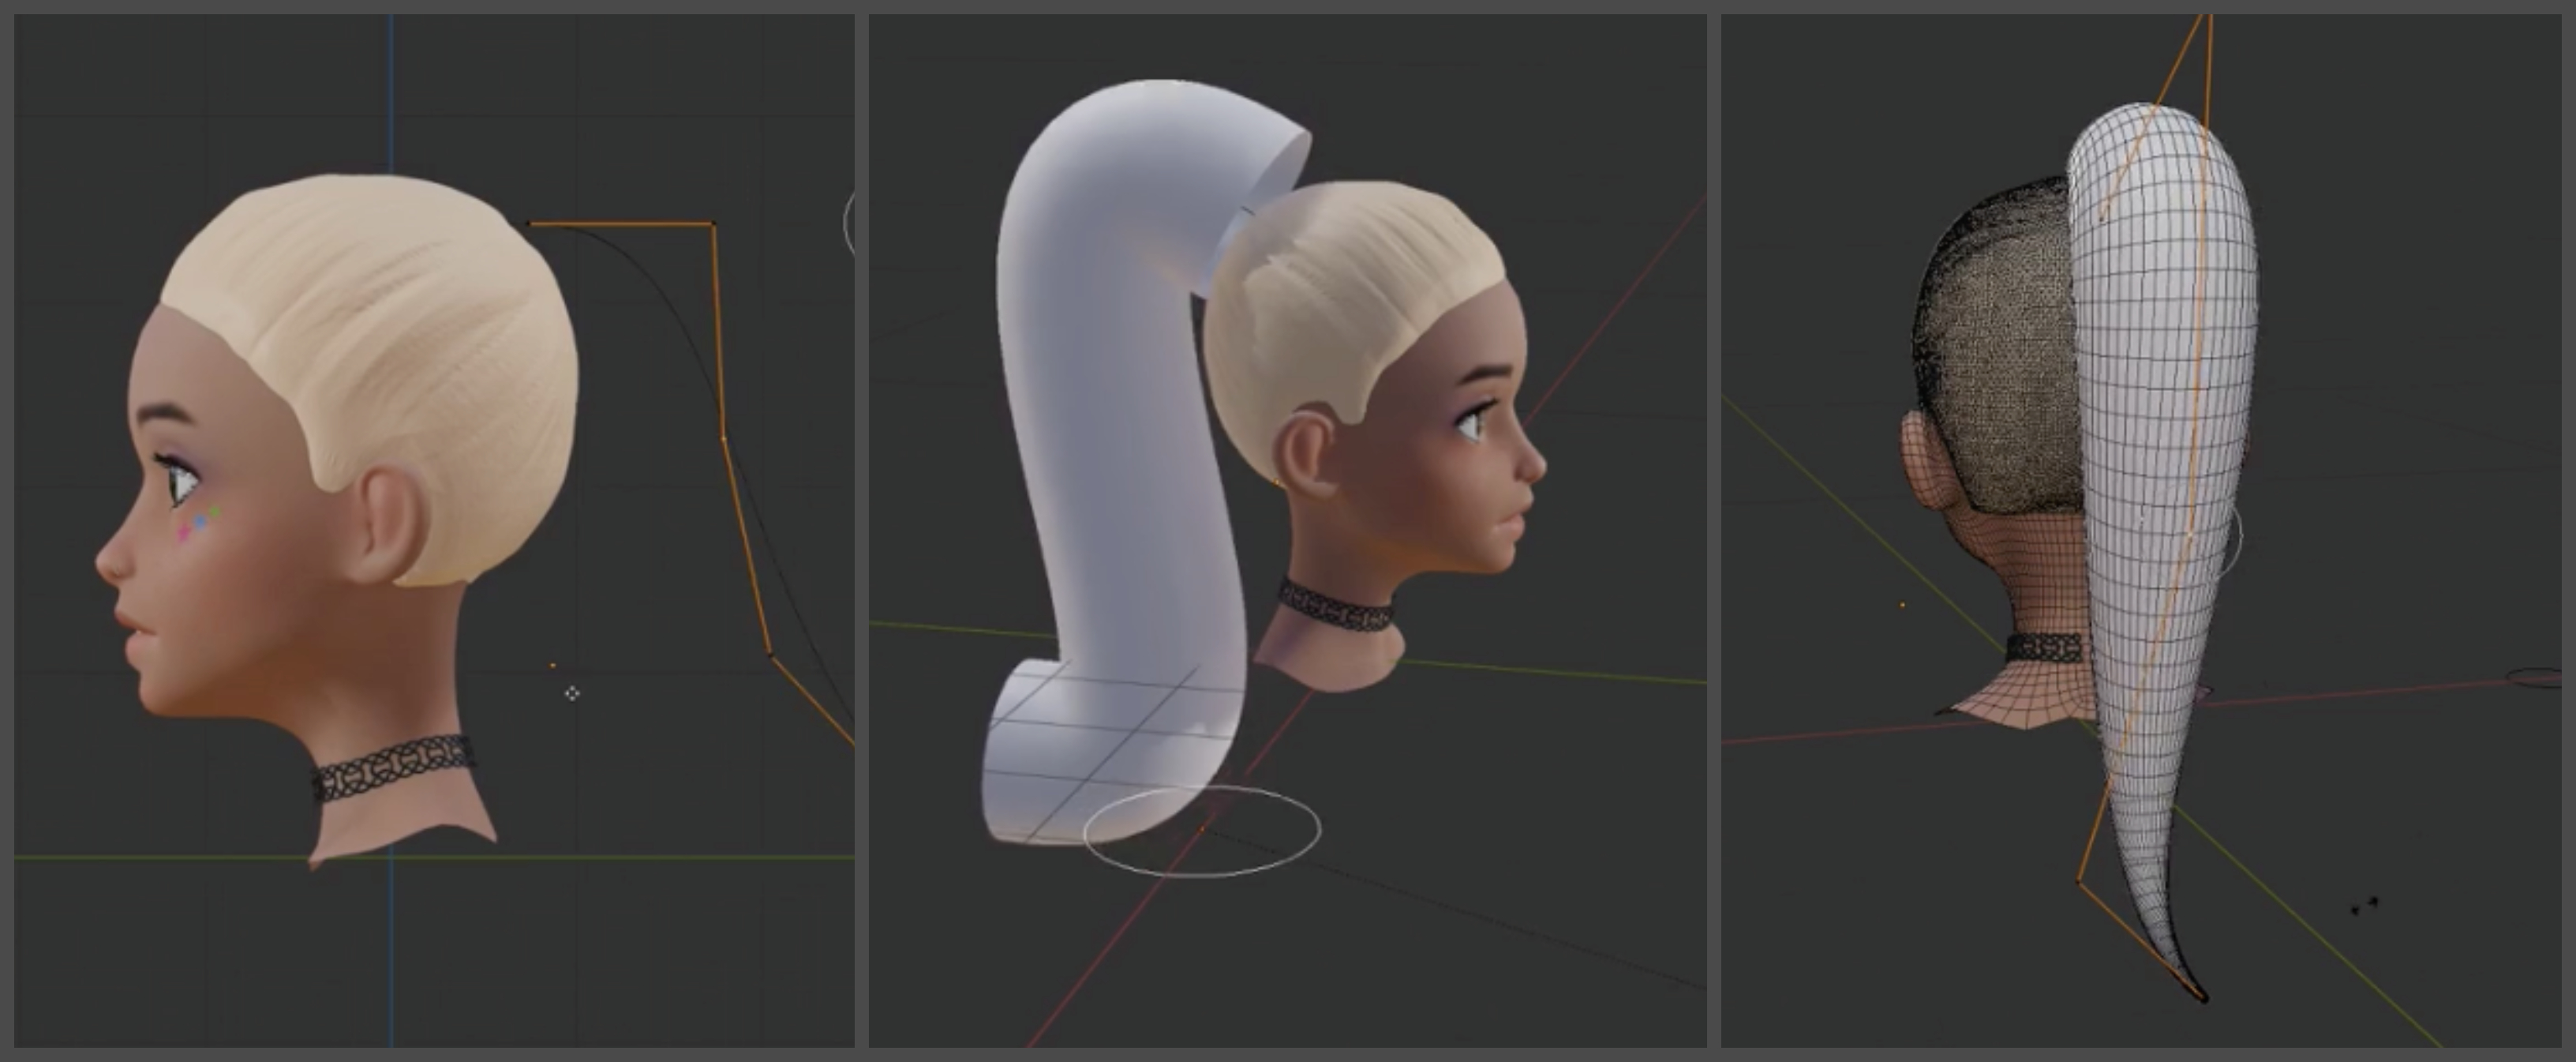This screenshot has width=2576, height=1062.
Task: Click the blue vertical axis line in the left view
Action: (391, 100)
